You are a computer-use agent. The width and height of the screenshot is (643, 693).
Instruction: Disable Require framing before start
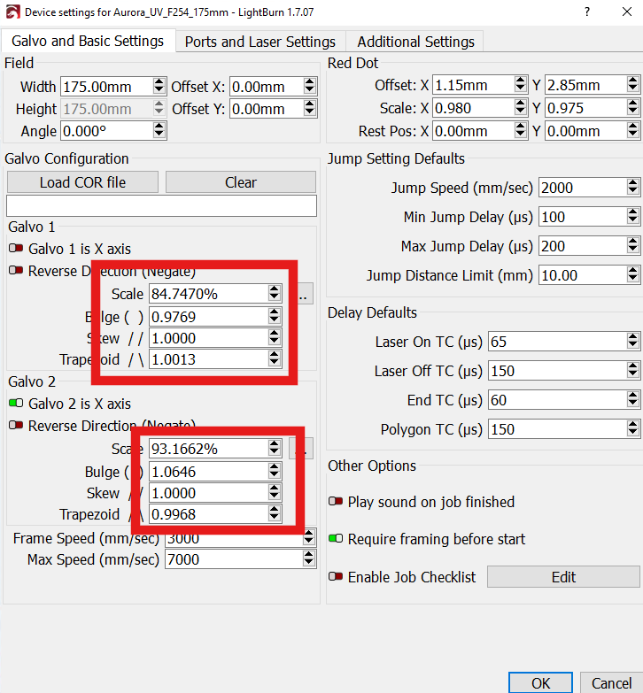[x=336, y=539]
